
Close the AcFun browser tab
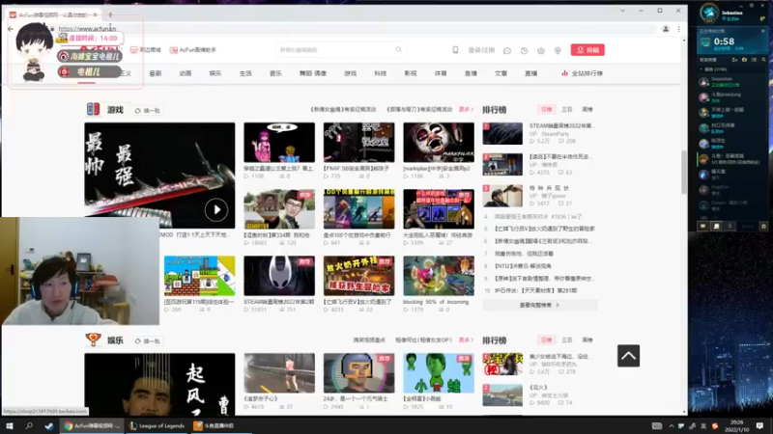tap(95, 14)
